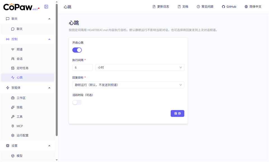Collapse the 控制 sidebar section
Image resolution: width=269 pixels, height=162 pixels.
50,39
